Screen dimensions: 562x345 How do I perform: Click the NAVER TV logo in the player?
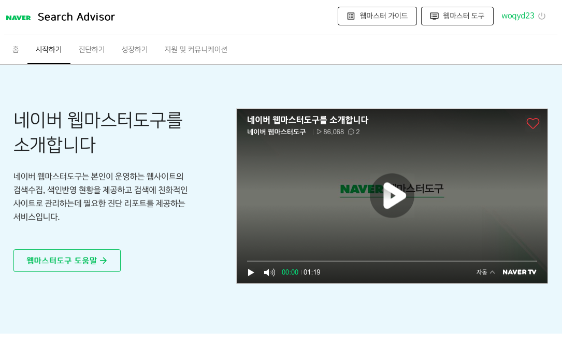[520, 272]
